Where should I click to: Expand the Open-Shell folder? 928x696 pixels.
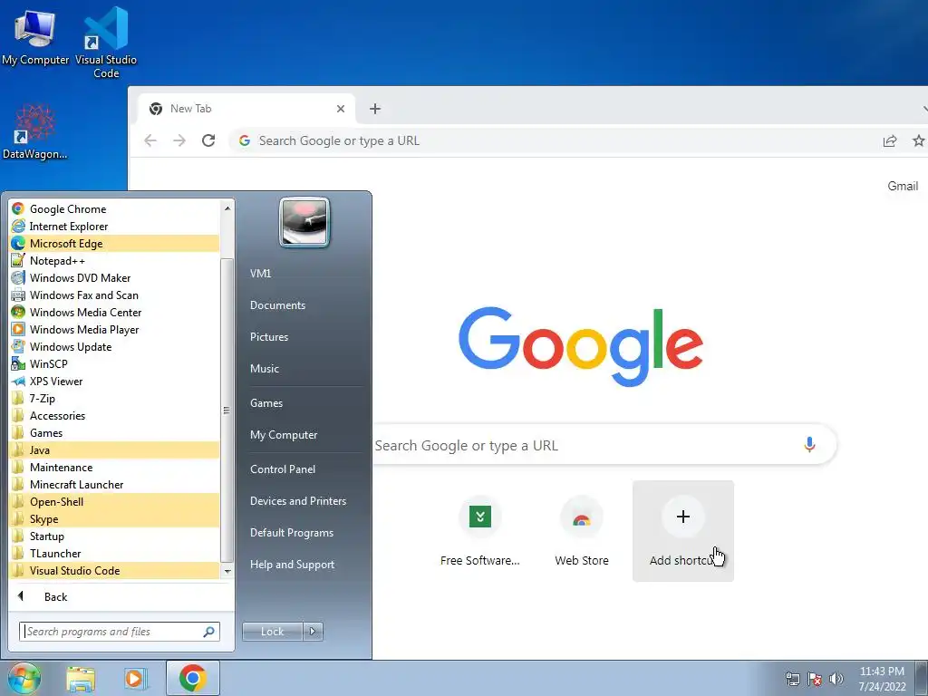[x=114, y=501]
